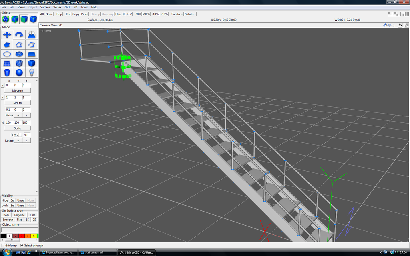Choose the Rectangle plane tool

point(32,54)
